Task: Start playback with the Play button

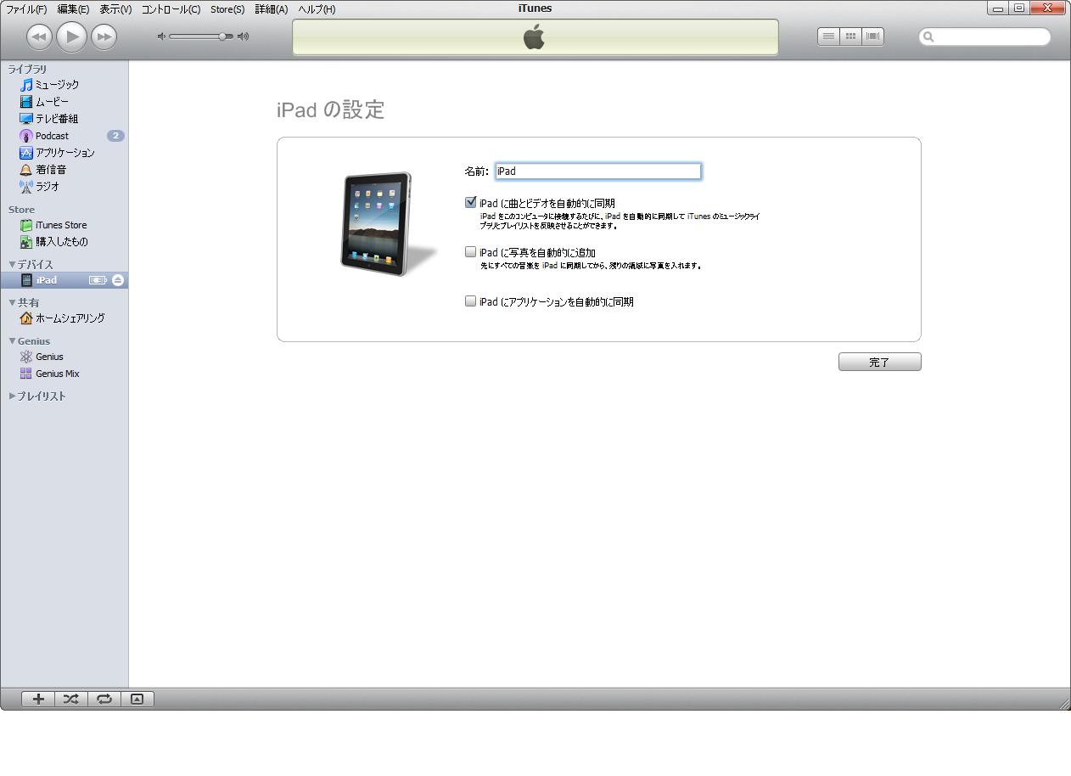Action: 72,37
